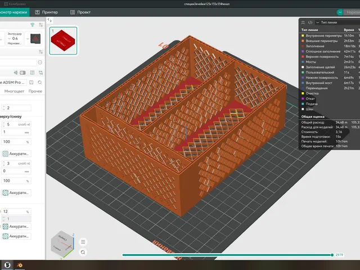Switch to the Многоцвет settings tab

click(x=14, y=91)
